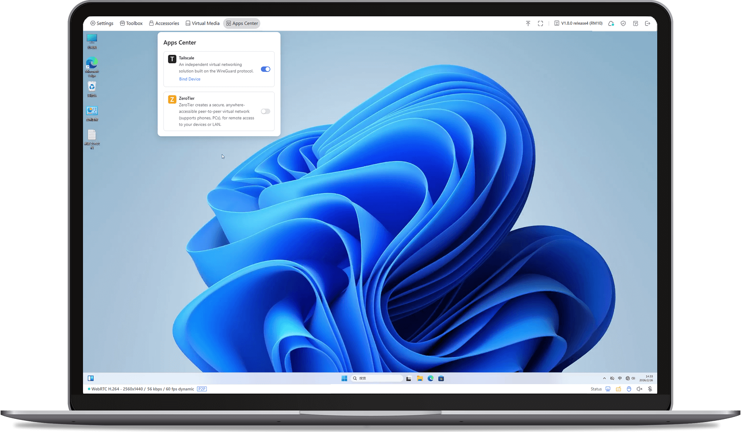Image resolution: width=741 pixels, height=432 pixels.
Task: Click the cloud connection status icon
Action: tap(611, 24)
